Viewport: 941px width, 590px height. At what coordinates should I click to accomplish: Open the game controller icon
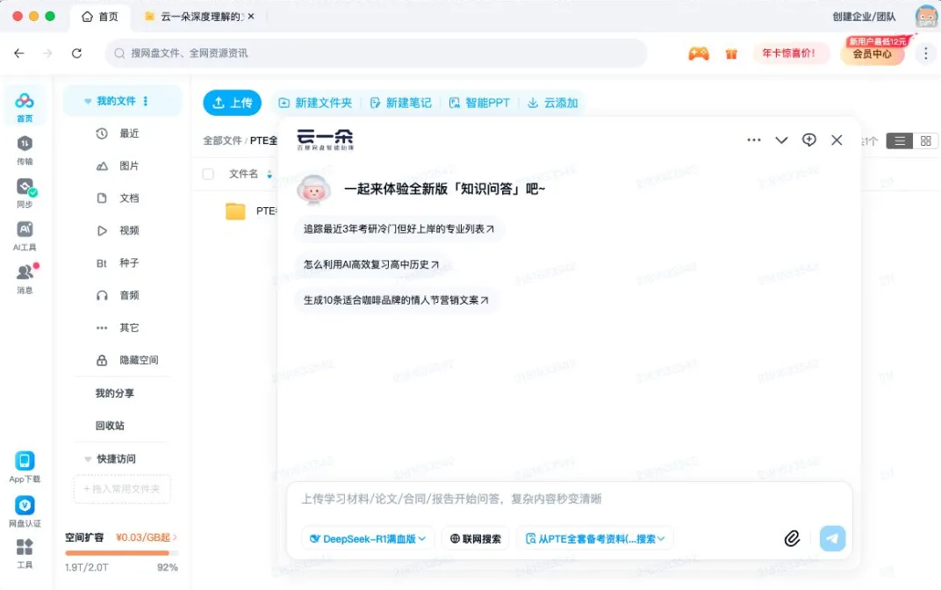click(x=699, y=54)
